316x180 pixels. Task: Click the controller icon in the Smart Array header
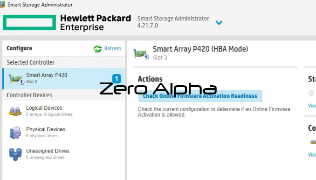(141, 54)
